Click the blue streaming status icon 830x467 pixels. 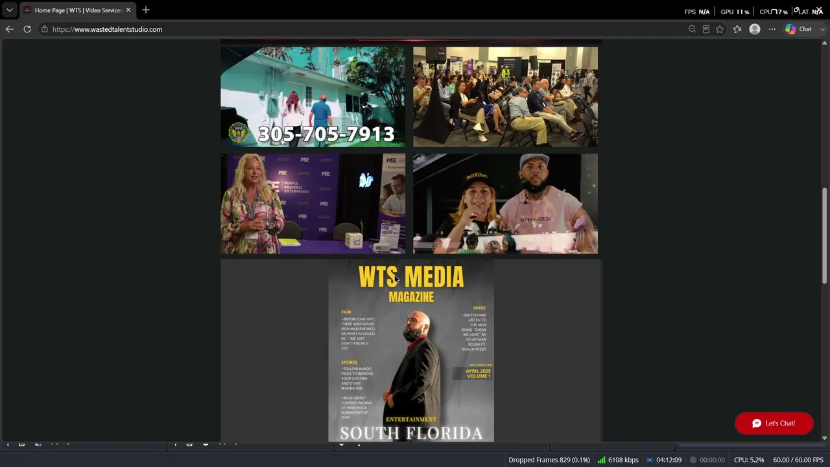tap(649, 460)
